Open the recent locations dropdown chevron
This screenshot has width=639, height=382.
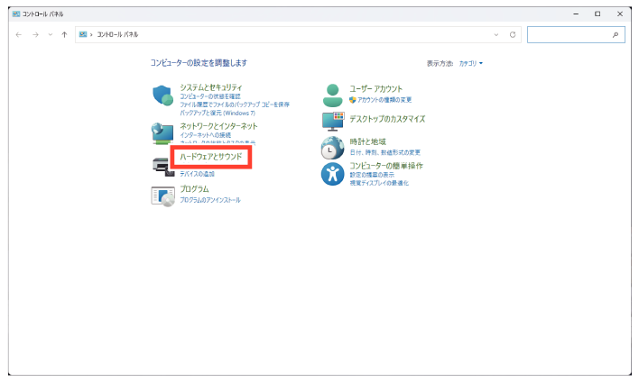click(51, 34)
